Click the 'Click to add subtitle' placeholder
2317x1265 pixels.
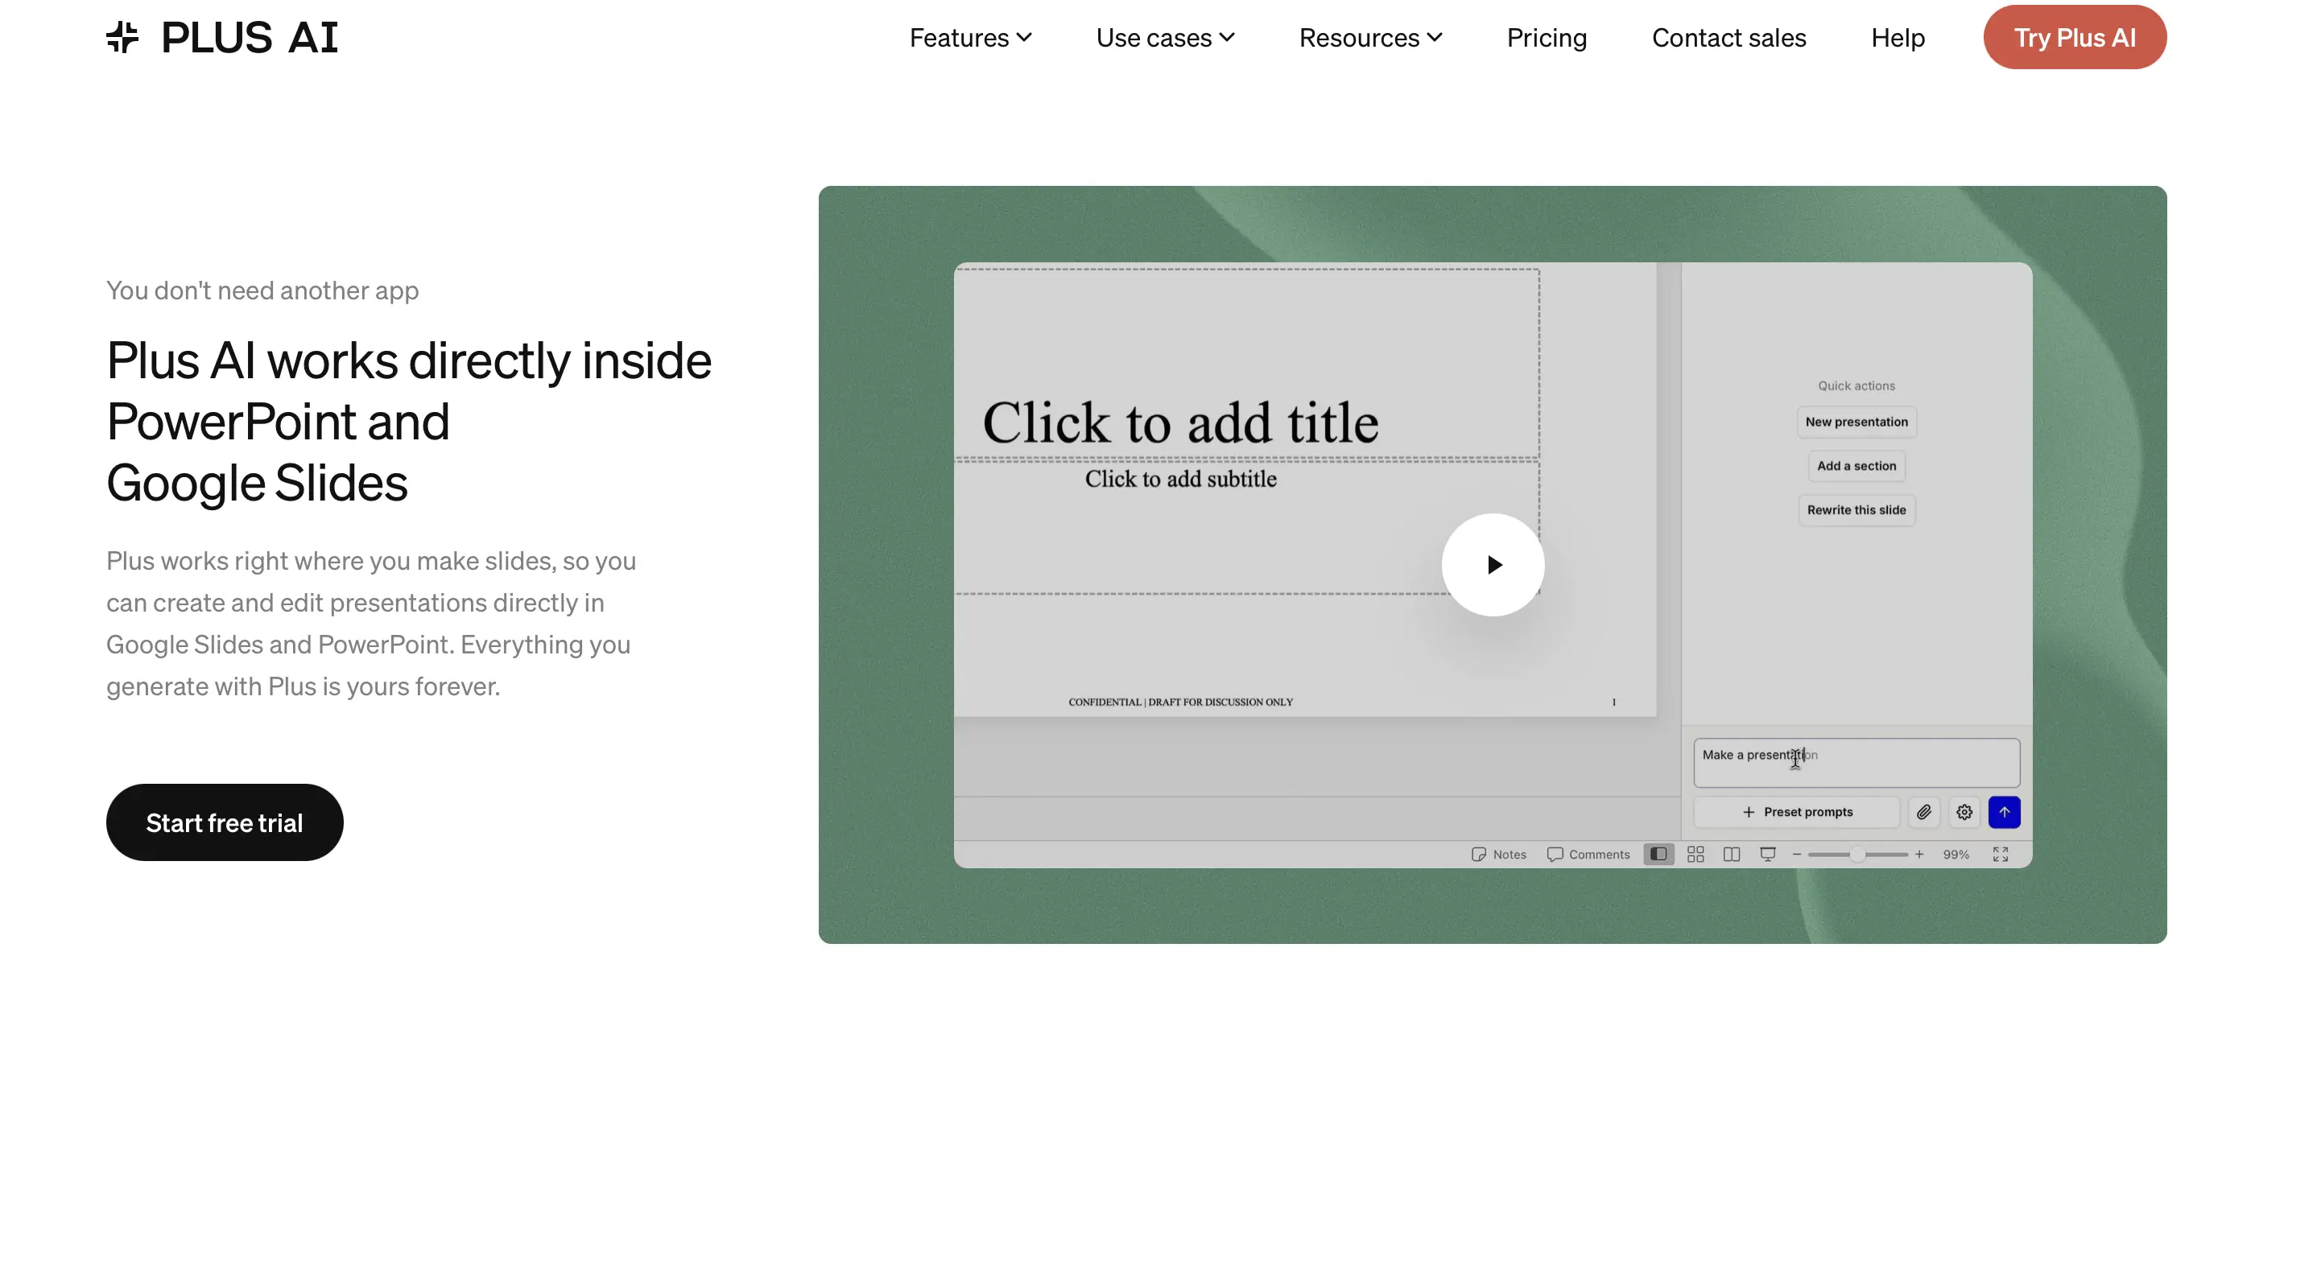pyautogui.click(x=1180, y=480)
